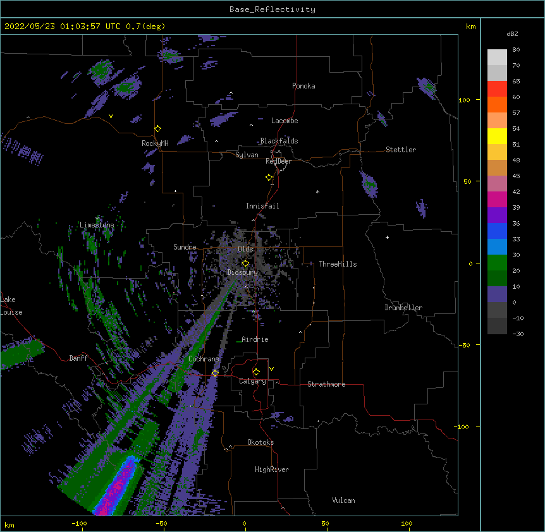Click the Limestone label
Screen dimensions: 545x532
coord(97,225)
